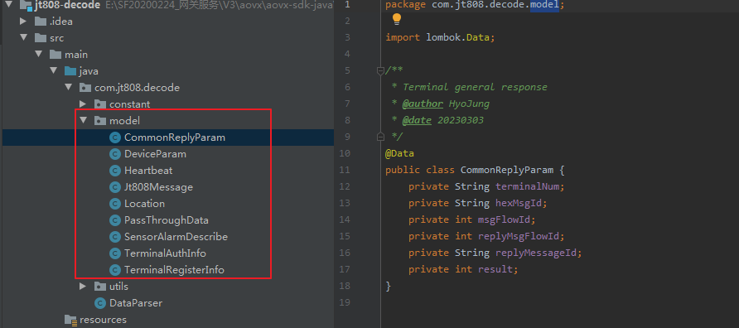739x328 pixels.
Task: Click the highlighted word model in package statement
Action: (545, 6)
